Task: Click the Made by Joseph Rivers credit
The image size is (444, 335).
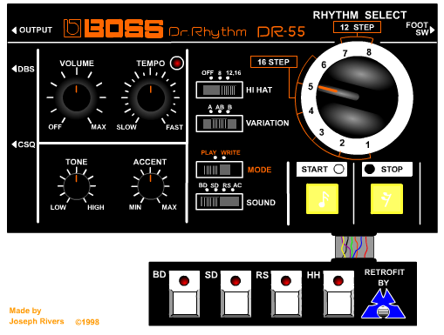Action: point(37,316)
